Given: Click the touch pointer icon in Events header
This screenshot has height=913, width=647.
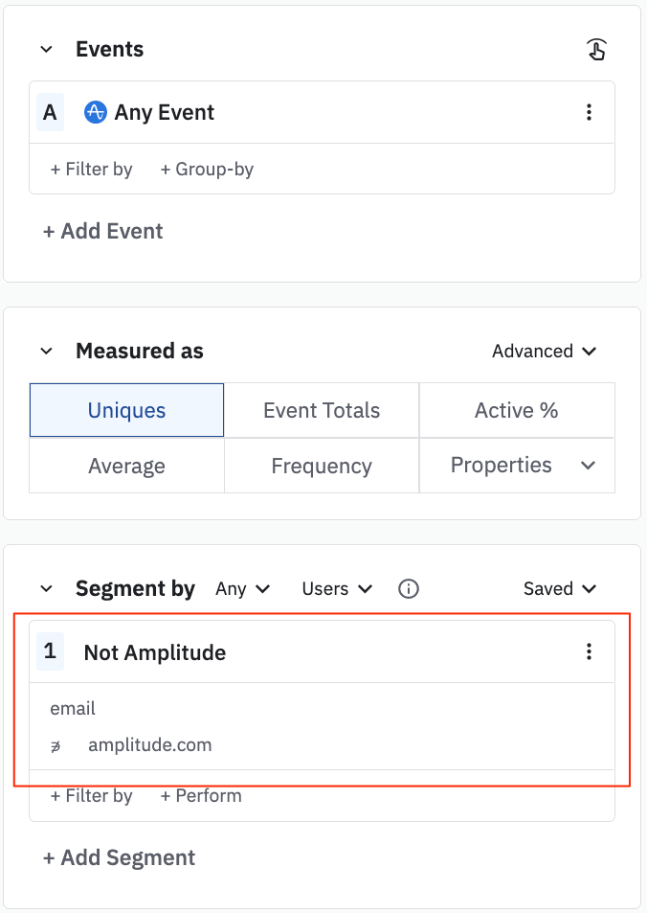Looking at the screenshot, I should [x=596, y=50].
